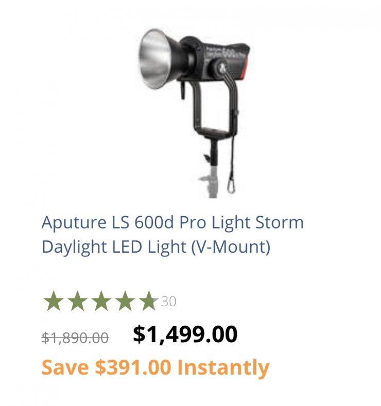381x406 pixels.
Task: Click the "(V-Mount)" text in title
Action: point(231,247)
